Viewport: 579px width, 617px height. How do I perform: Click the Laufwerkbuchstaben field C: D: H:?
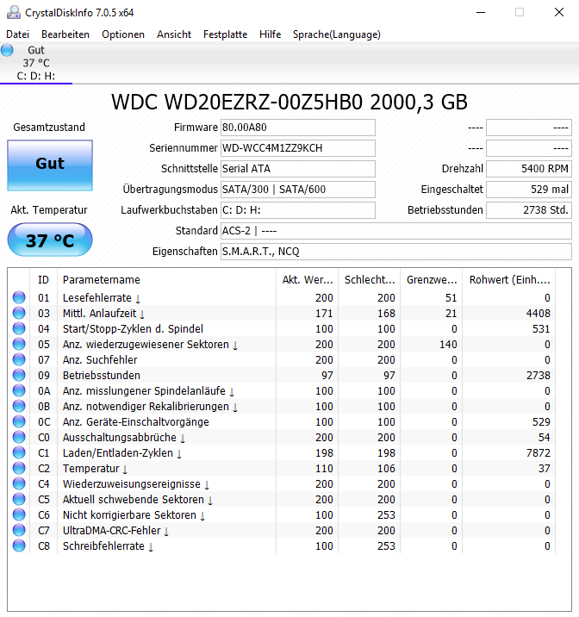point(298,210)
